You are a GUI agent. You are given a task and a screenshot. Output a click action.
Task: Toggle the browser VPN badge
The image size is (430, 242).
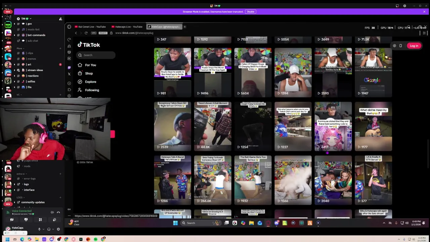click(94, 33)
